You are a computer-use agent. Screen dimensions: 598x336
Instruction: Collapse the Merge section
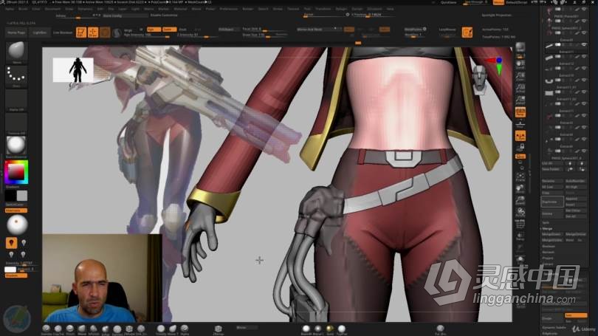click(x=547, y=228)
